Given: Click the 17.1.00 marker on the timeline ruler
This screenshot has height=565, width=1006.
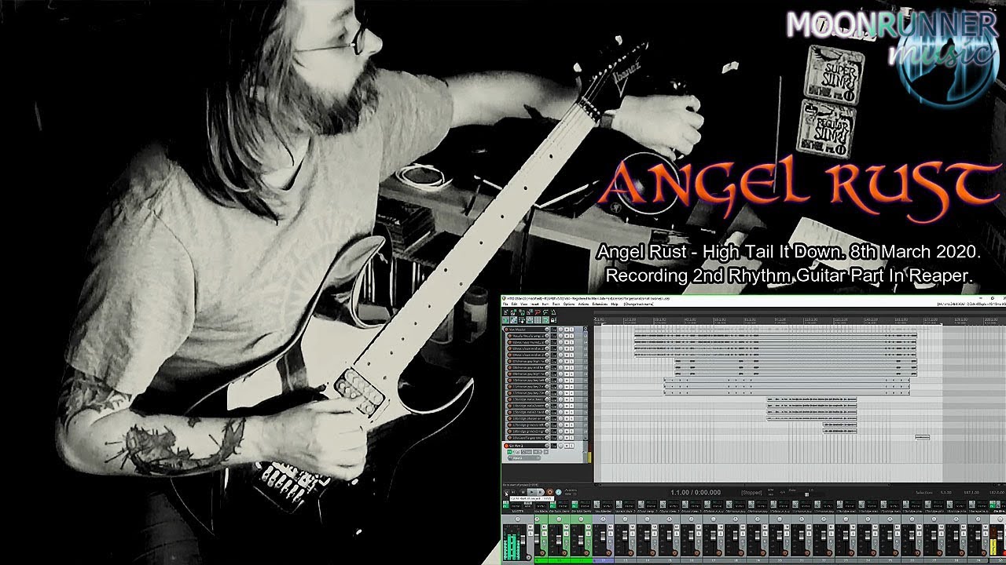Looking at the screenshot, I should point(630,319).
